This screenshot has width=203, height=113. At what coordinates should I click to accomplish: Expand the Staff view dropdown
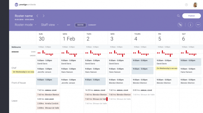pos(50,25)
